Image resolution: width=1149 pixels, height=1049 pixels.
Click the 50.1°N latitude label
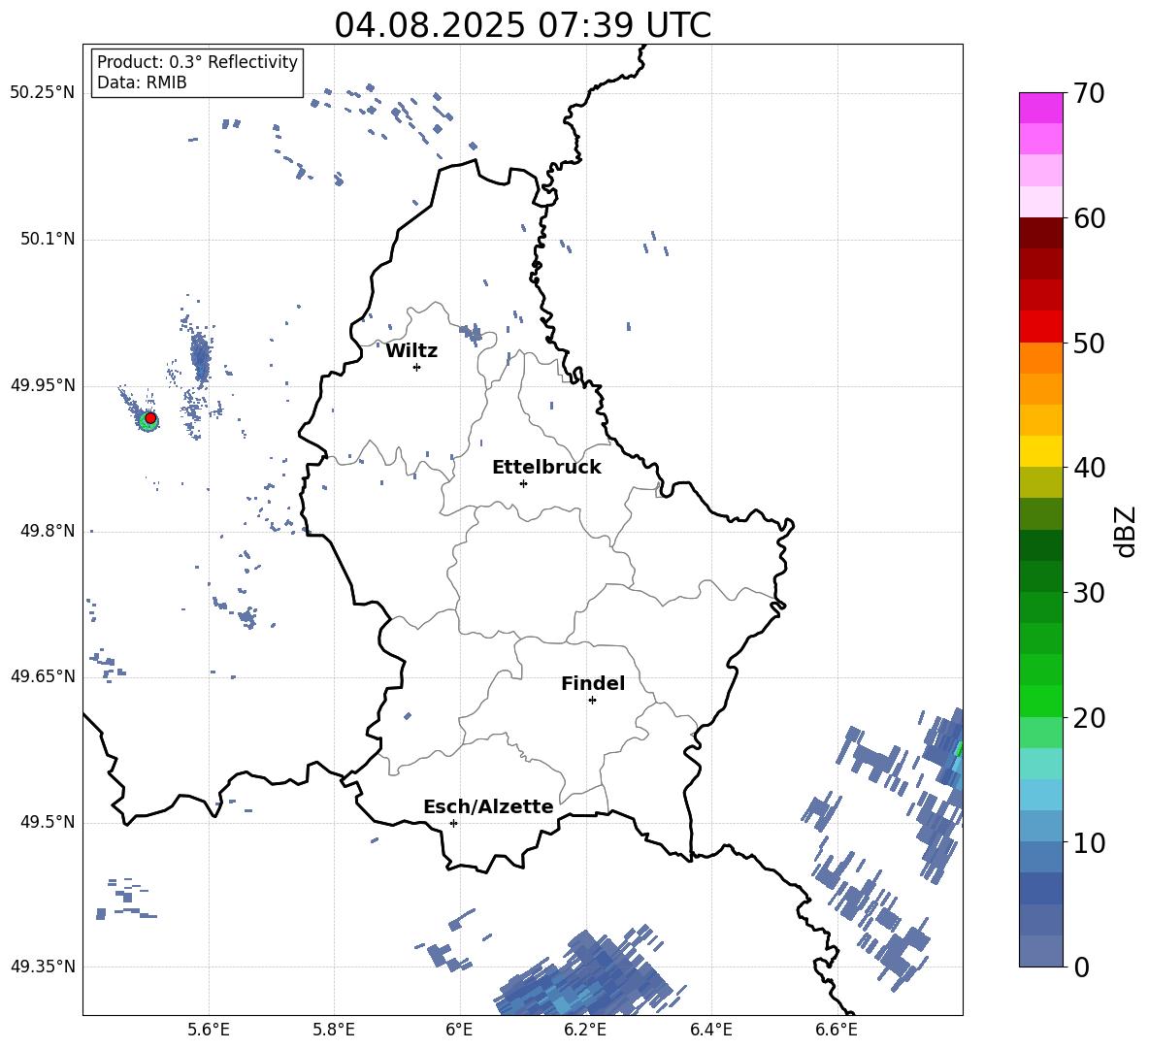click(x=48, y=240)
